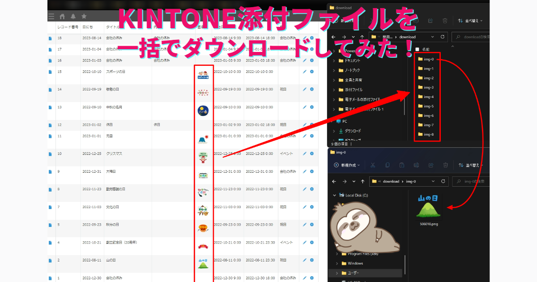
Task: Collapse the Local Disk (C:) tree node
Action: (x=334, y=195)
